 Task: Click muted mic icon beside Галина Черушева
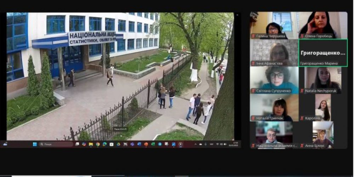(253, 36)
